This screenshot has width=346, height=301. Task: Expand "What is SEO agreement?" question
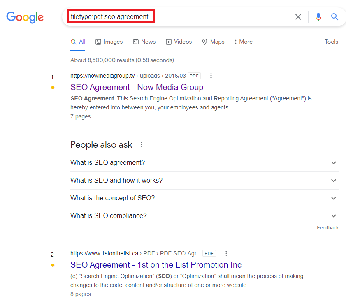point(334,163)
